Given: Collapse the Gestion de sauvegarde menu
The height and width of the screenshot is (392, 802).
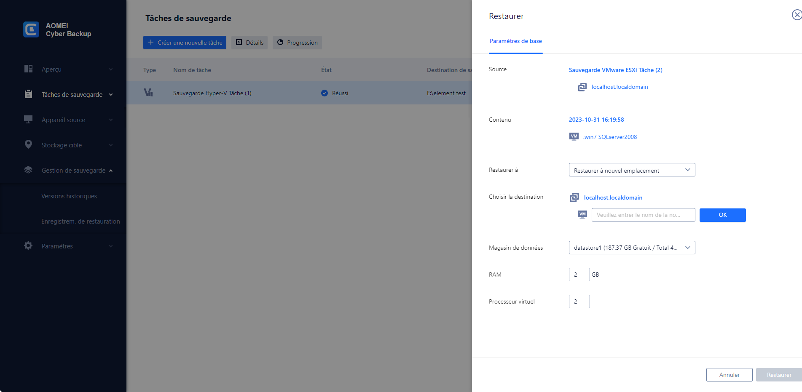Looking at the screenshot, I should tap(111, 171).
